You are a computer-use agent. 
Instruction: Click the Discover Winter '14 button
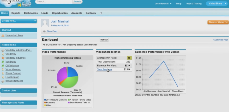click(218, 22)
